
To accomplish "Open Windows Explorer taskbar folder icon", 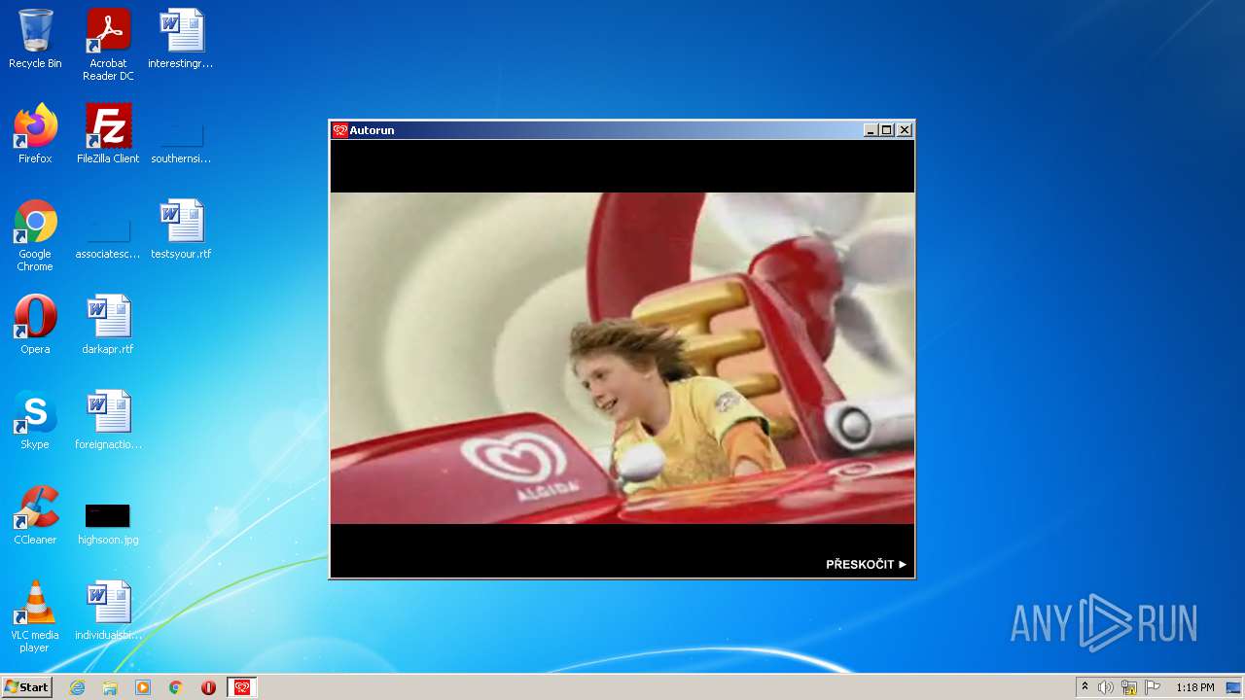I will [110, 687].
